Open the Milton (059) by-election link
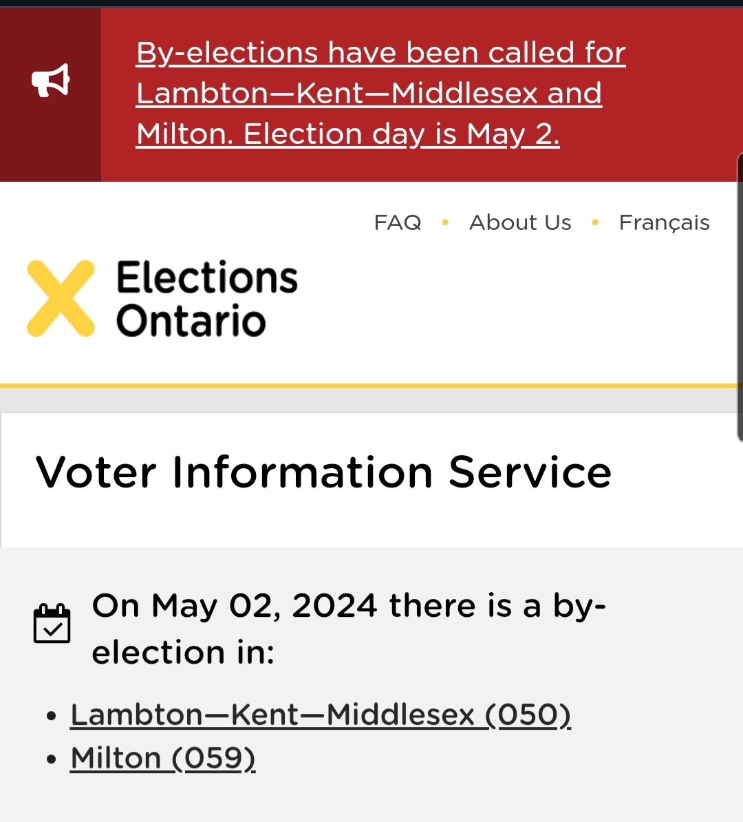The width and height of the screenshot is (743, 822). click(163, 758)
